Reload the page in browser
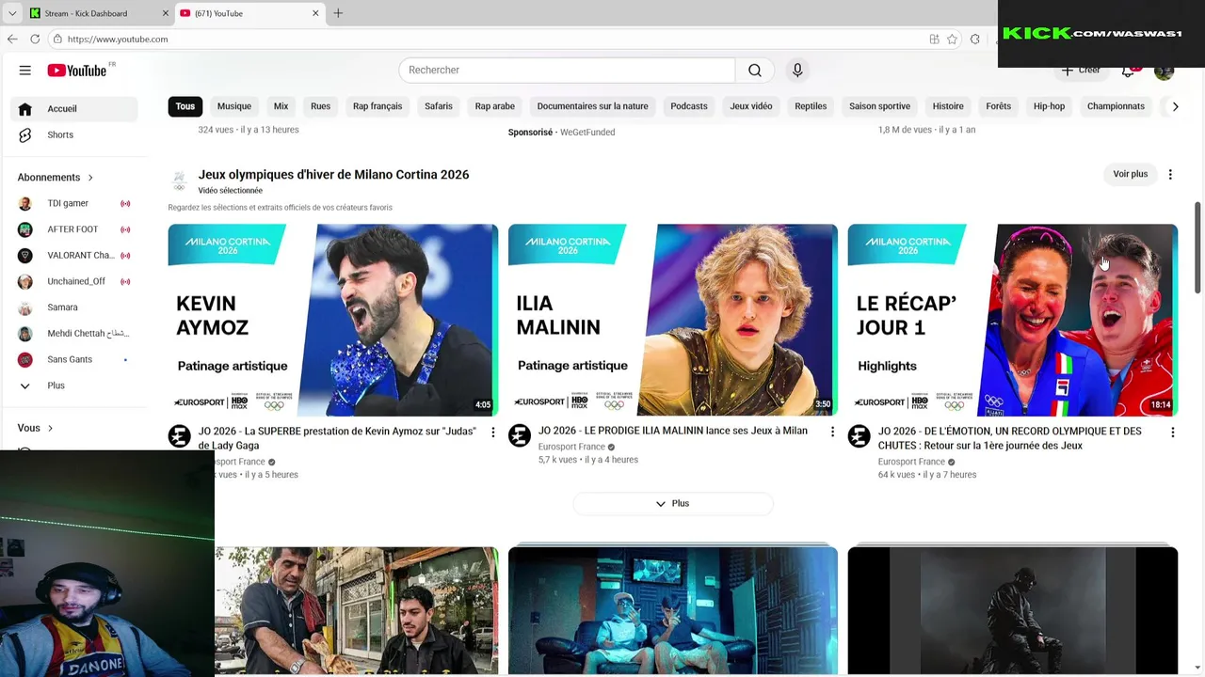Viewport: 1205px width, 677px height. coord(35,39)
